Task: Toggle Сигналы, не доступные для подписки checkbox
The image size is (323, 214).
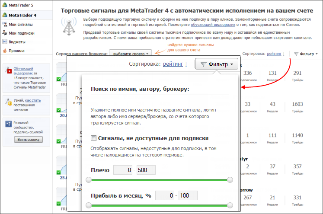Action: coord(93,138)
